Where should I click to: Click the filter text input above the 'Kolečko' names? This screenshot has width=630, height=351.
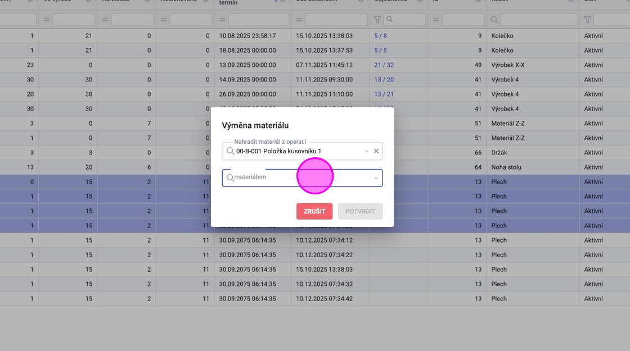point(539,19)
